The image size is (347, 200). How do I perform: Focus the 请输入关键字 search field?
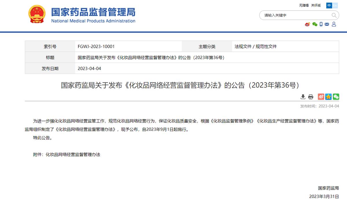(x=295, y=15)
